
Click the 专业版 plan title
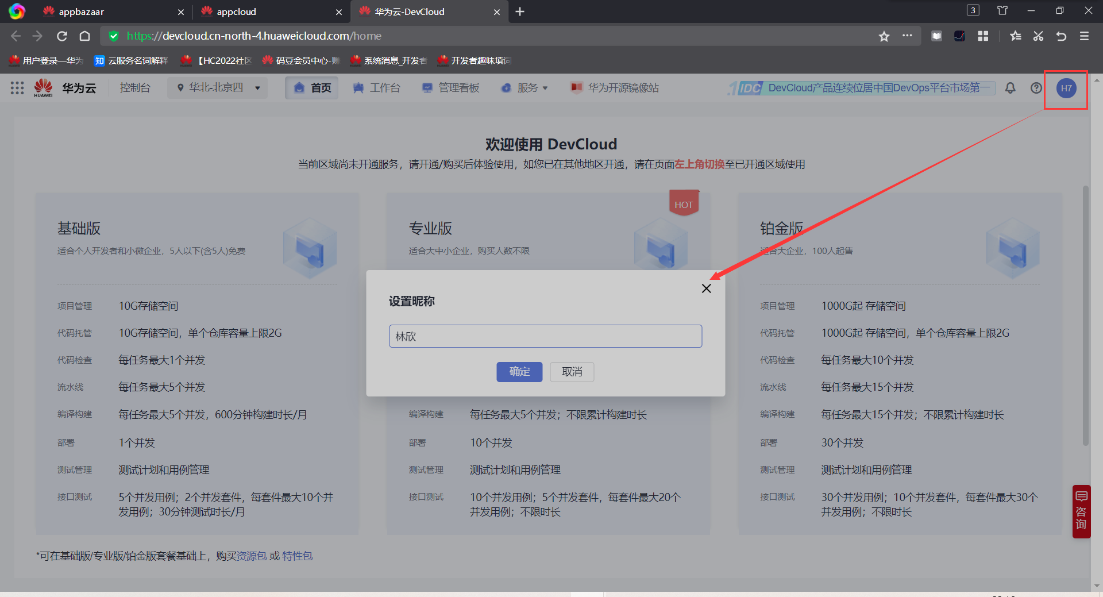coord(430,229)
